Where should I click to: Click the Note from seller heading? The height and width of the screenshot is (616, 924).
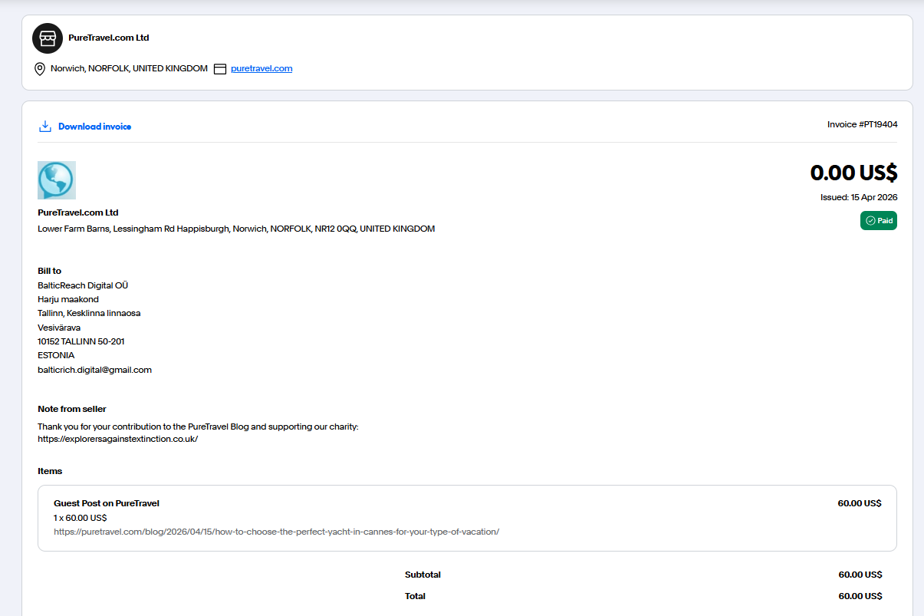(x=72, y=409)
